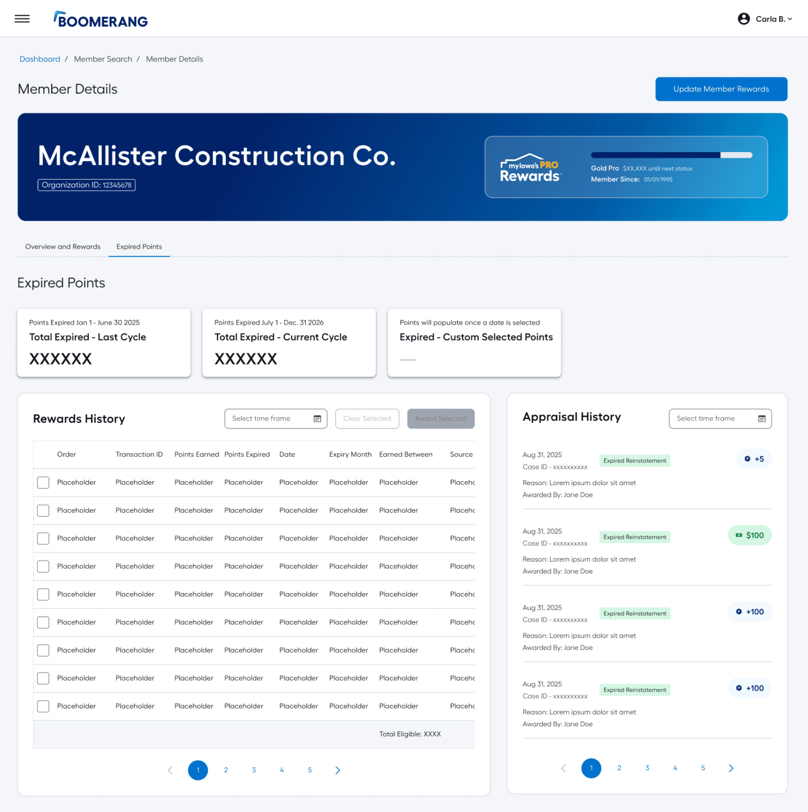Select the Expired Points tab
Screen dimensions: 808x812
(x=139, y=247)
